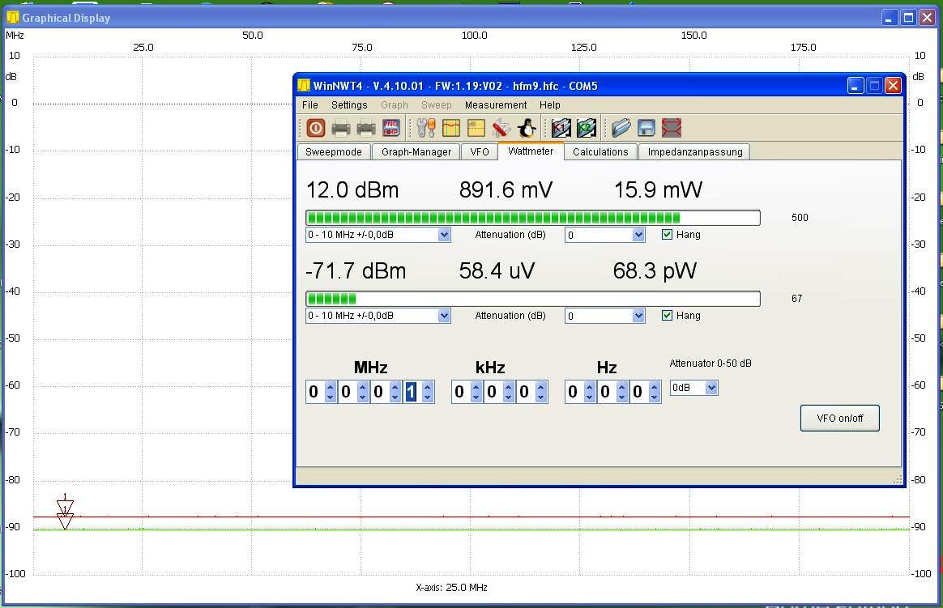Open the Measurement menu
This screenshot has height=608, width=943.
pos(496,105)
